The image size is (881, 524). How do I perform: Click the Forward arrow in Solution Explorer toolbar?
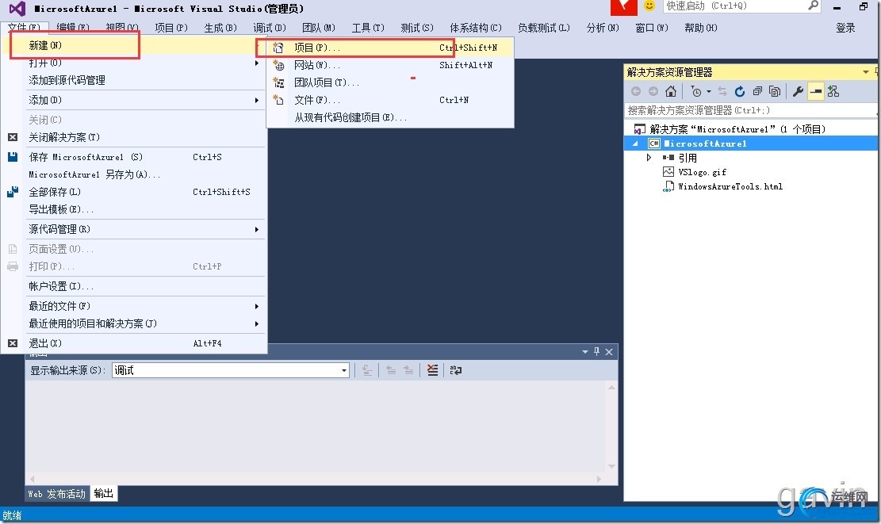[x=653, y=91]
